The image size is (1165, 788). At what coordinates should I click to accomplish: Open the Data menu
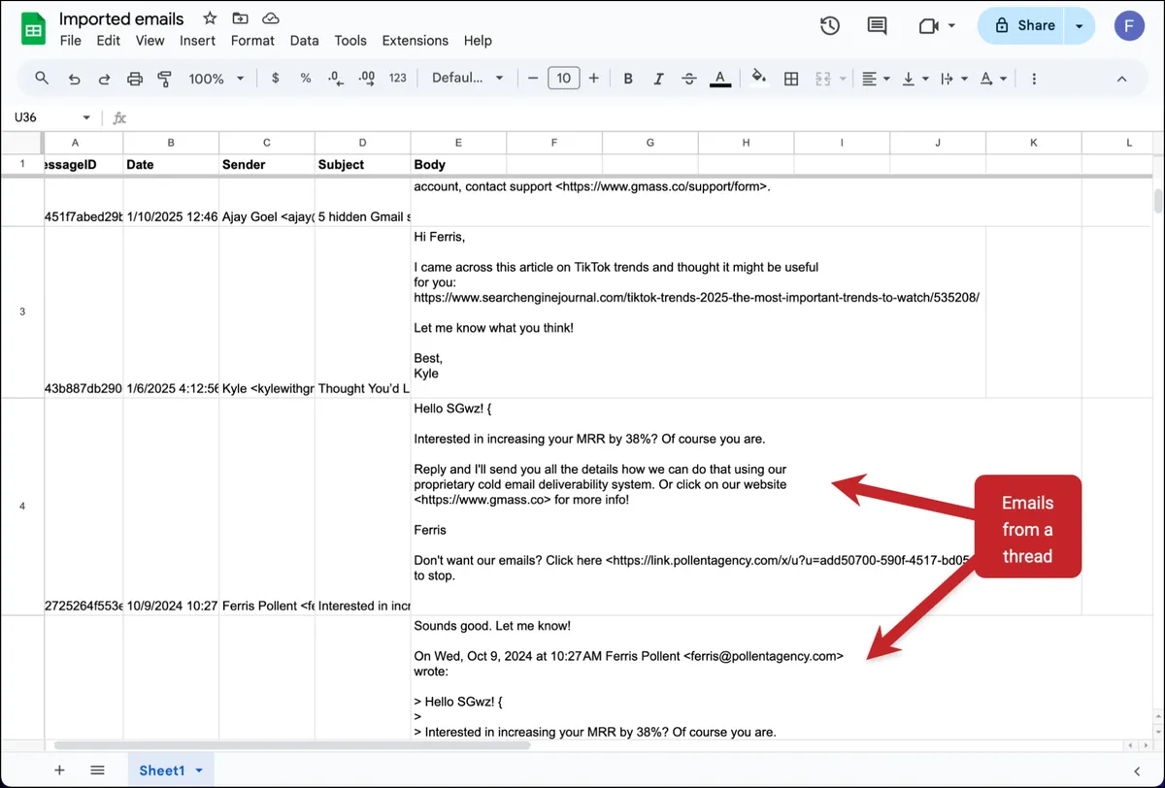304,41
